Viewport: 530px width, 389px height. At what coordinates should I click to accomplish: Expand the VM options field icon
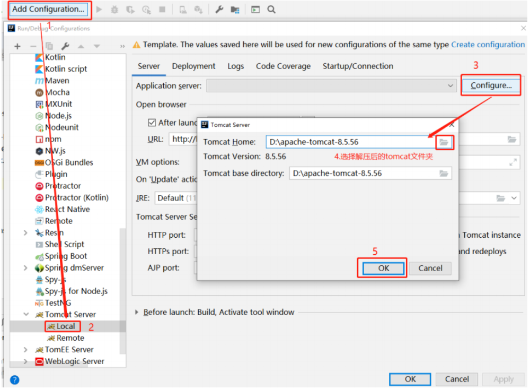tap(513, 162)
